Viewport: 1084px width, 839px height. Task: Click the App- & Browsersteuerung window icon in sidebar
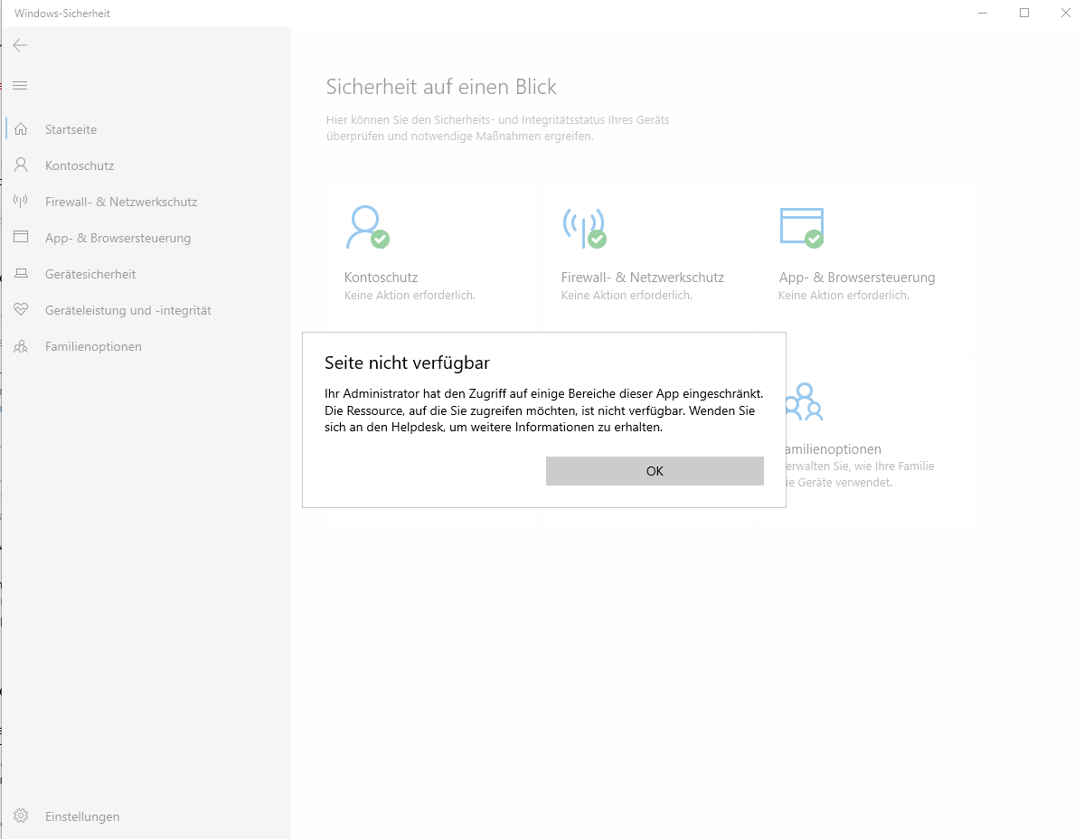pyautogui.click(x=21, y=237)
